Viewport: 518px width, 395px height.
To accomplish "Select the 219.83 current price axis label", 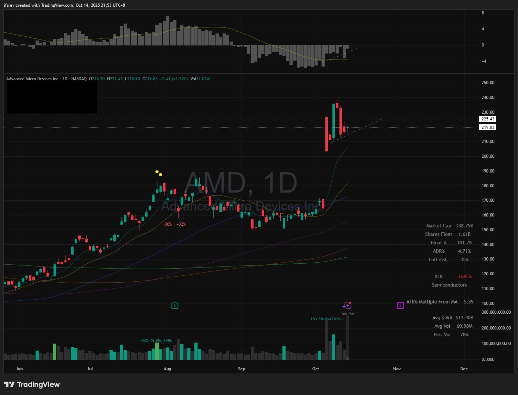I will (x=488, y=127).
